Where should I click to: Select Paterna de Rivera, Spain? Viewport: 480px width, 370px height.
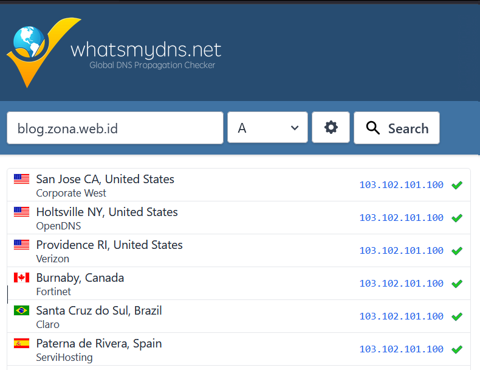(x=99, y=343)
